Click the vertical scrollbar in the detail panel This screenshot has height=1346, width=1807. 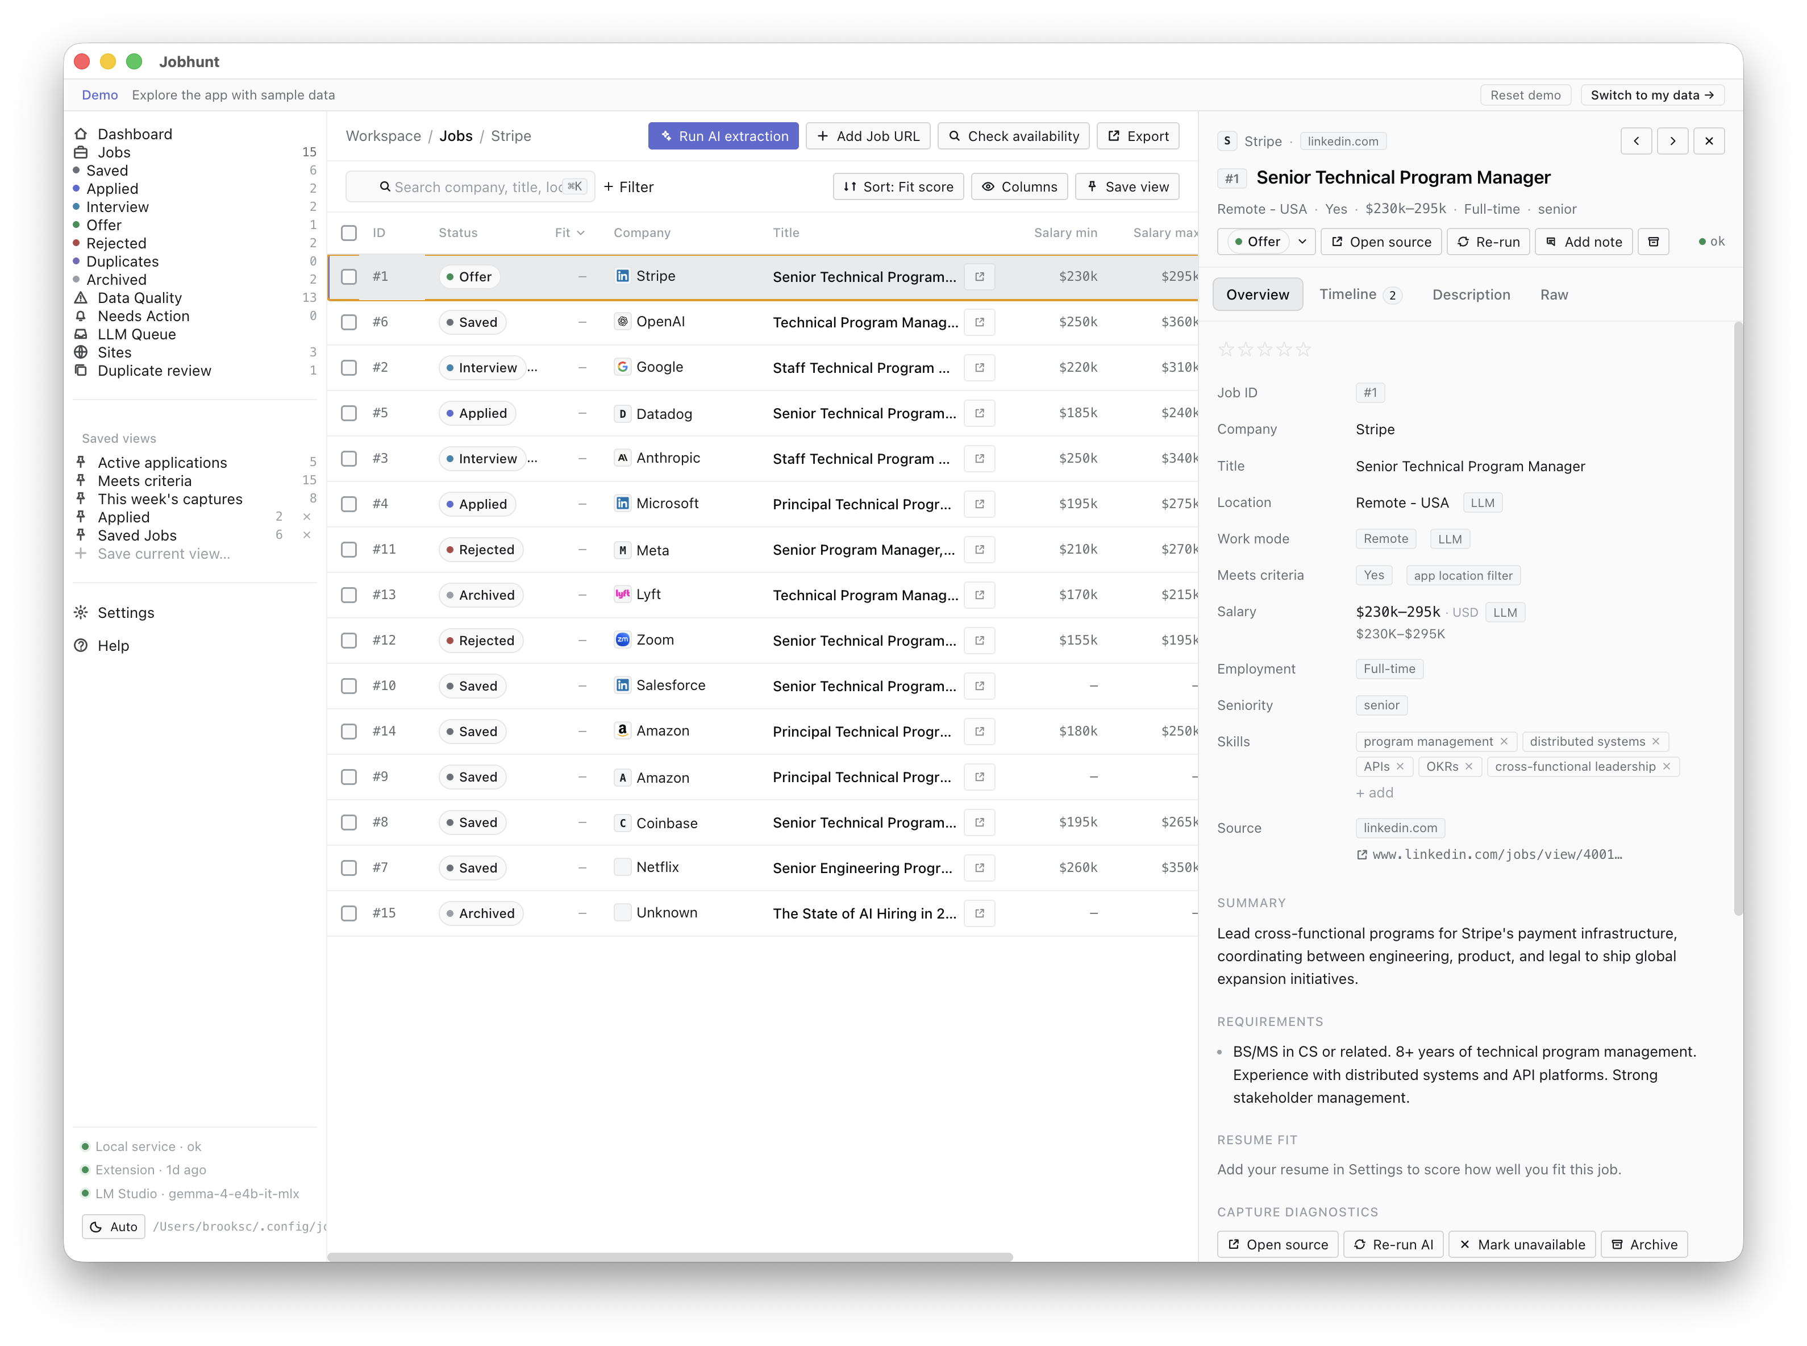point(1738,619)
